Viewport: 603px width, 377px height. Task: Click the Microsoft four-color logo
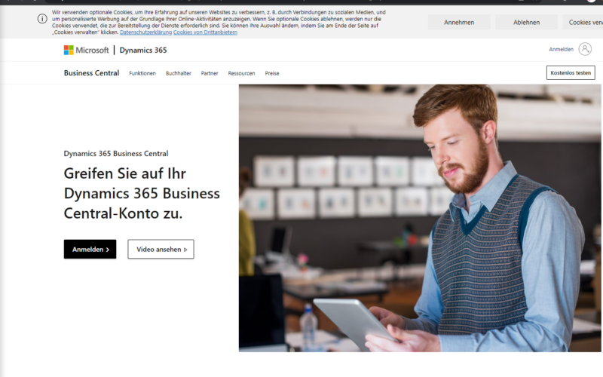tap(69, 50)
